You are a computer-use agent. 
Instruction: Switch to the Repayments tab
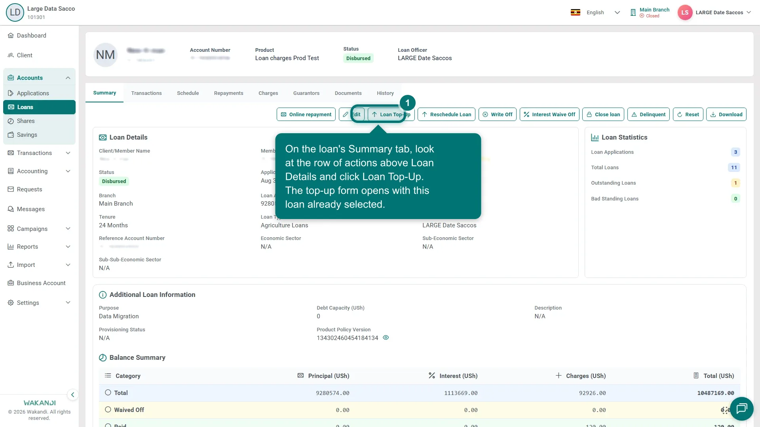pos(229,93)
